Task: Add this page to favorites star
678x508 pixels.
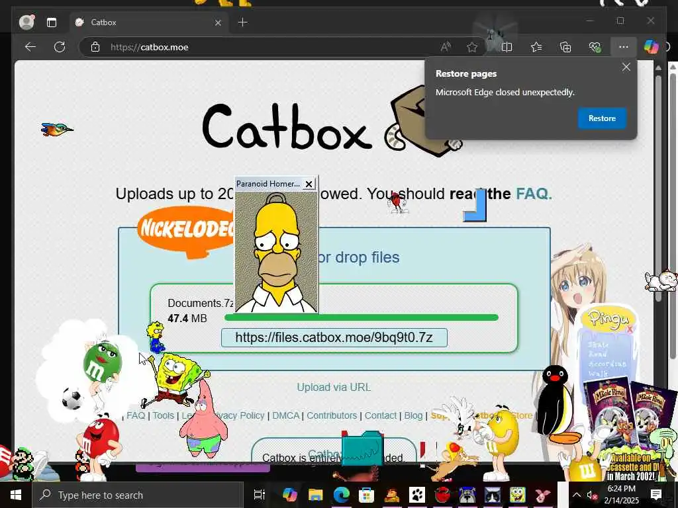Action: tap(471, 47)
